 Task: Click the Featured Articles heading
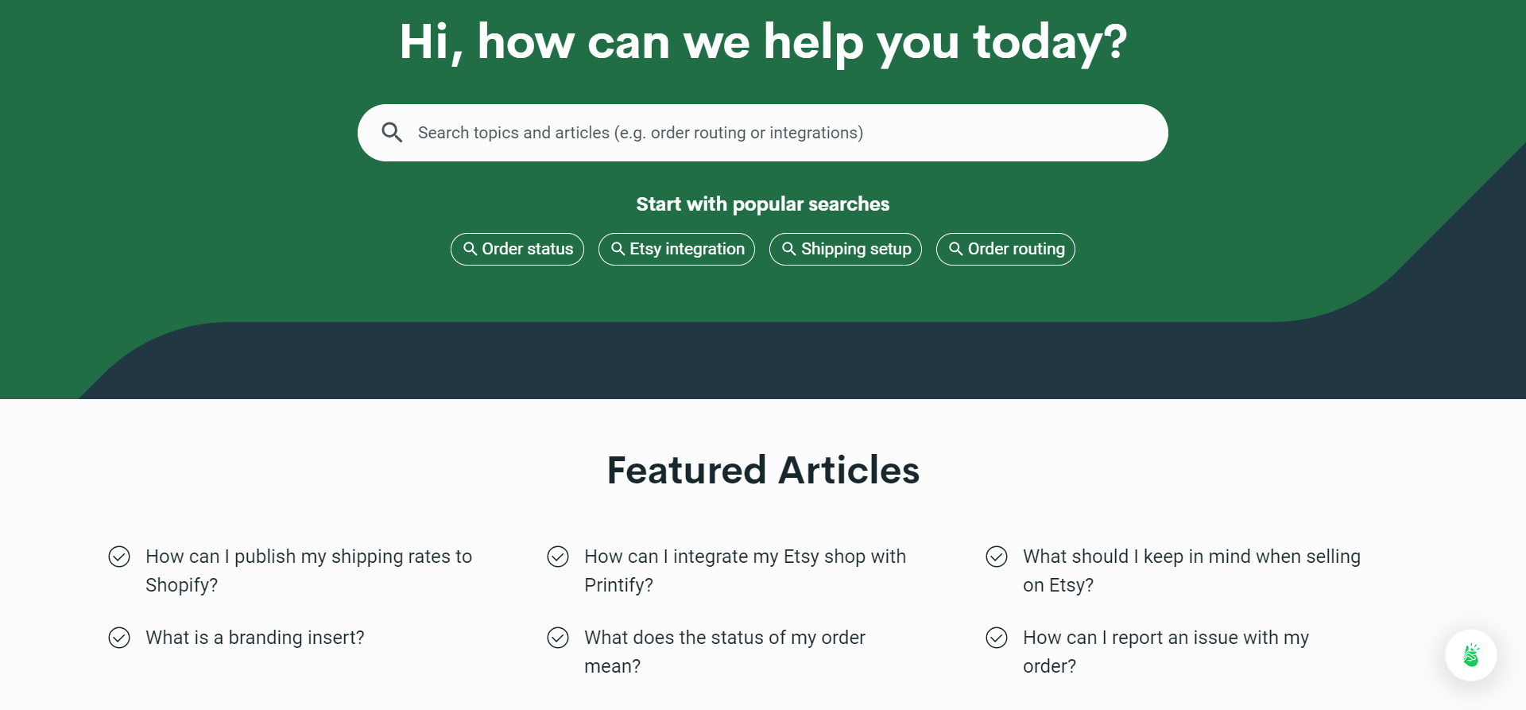(x=763, y=470)
